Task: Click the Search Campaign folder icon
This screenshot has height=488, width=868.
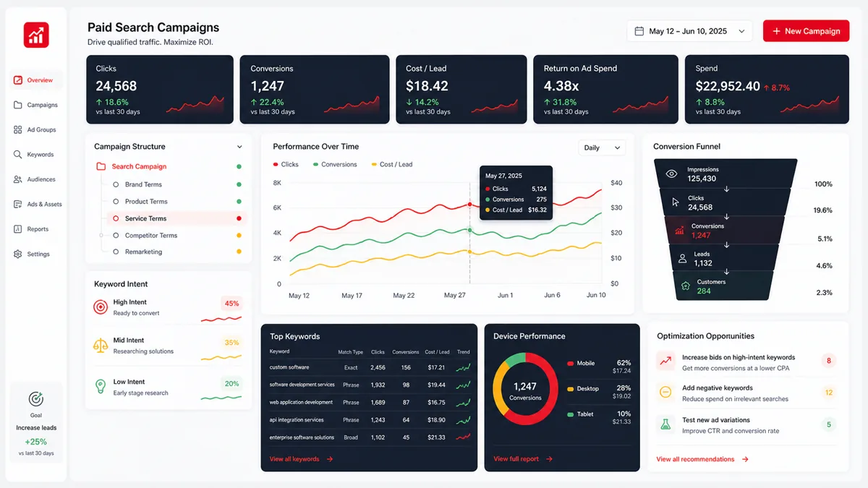Action: (x=101, y=166)
